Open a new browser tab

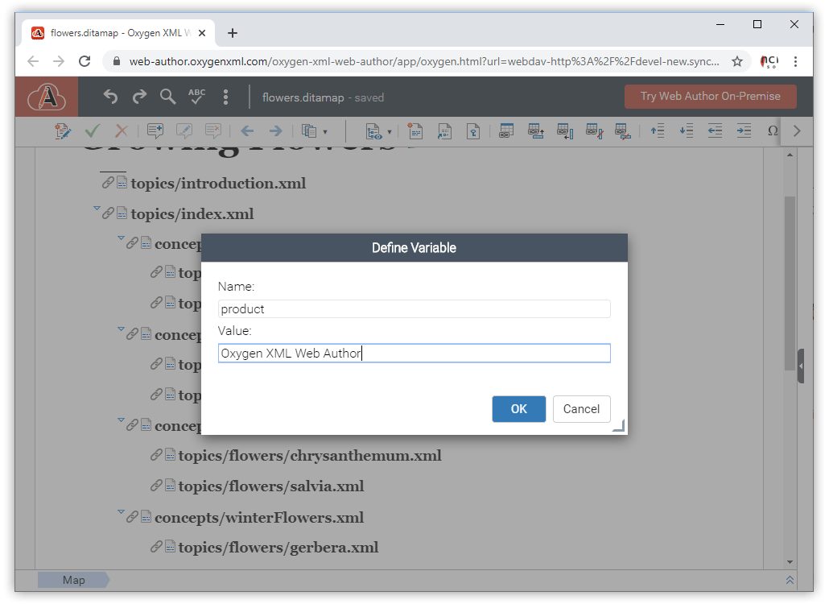(233, 33)
